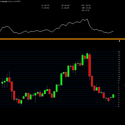125x125 pixels.
Task: Click the 'Charts USA FRPT' chart title
Action: click(x=14, y=1)
